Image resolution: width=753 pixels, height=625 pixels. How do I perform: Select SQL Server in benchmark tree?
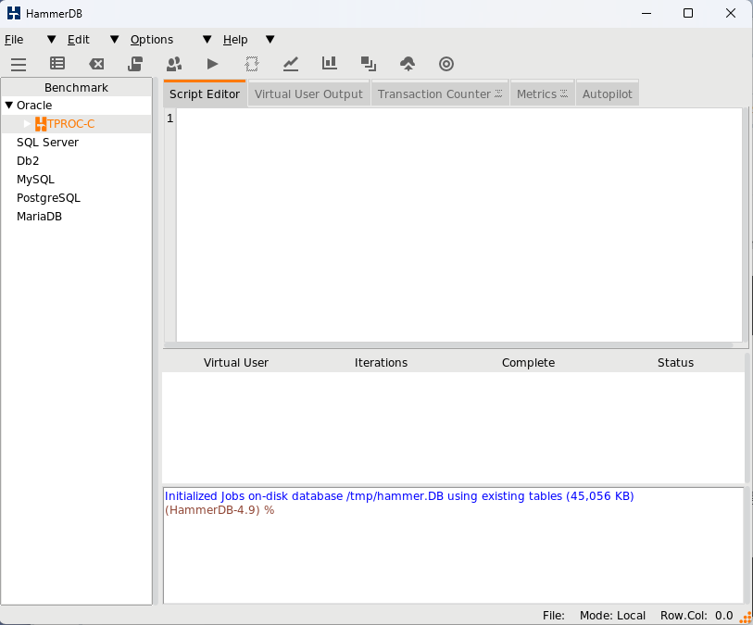point(47,142)
